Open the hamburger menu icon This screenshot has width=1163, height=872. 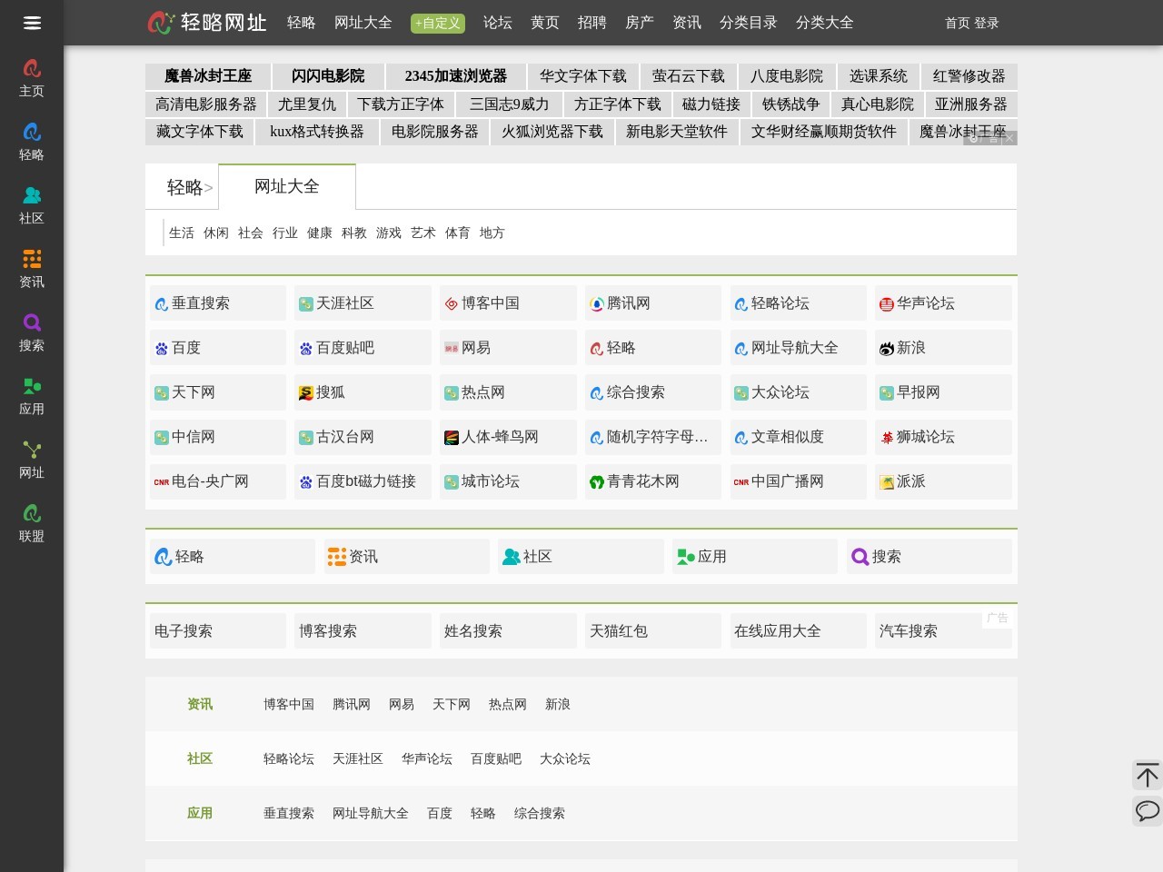pyautogui.click(x=32, y=23)
